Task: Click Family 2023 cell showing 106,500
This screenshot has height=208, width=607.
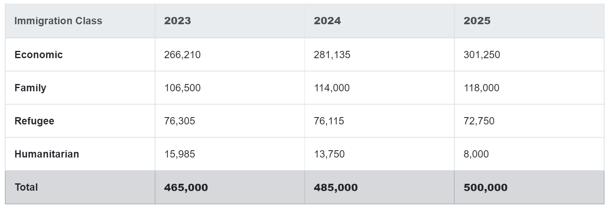Action: pyautogui.click(x=182, y=88)
